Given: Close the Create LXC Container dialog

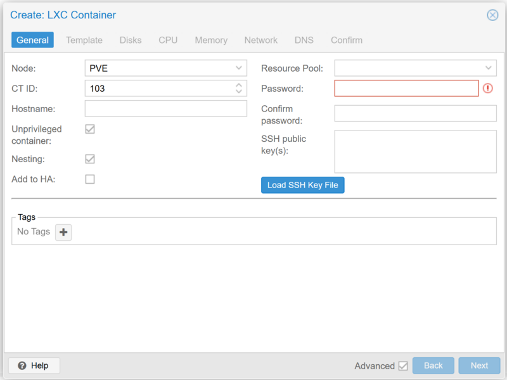Looking at the screenshot, I should pos(492,15).
